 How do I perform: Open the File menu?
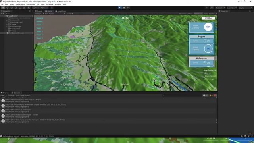tap(2, 4)
